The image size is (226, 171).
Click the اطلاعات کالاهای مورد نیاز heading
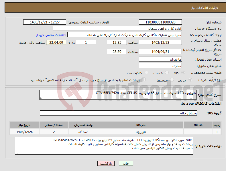[201, 104]
